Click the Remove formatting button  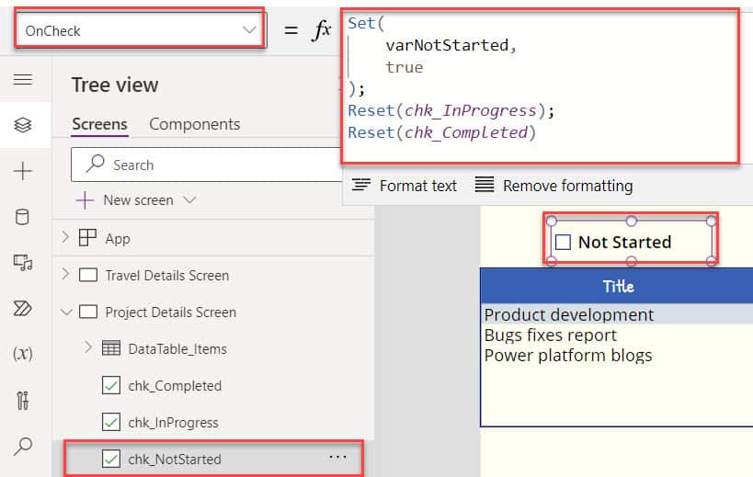[554, 186]
